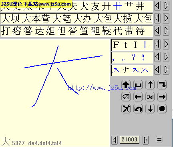The height and width of the screenshot is (147, 173).
Task: Page left in the 打瘩答 homophone row
Action: 157,31
